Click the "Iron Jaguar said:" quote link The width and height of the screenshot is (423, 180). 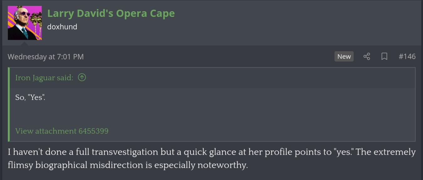tap(44, 78)
